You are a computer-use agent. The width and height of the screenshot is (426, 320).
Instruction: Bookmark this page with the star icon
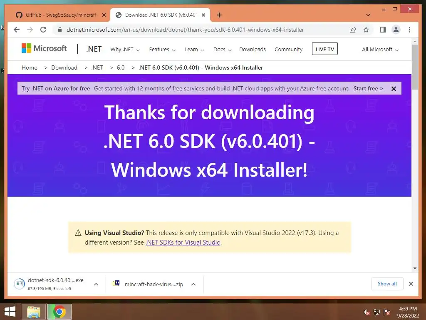coord(366,30)
